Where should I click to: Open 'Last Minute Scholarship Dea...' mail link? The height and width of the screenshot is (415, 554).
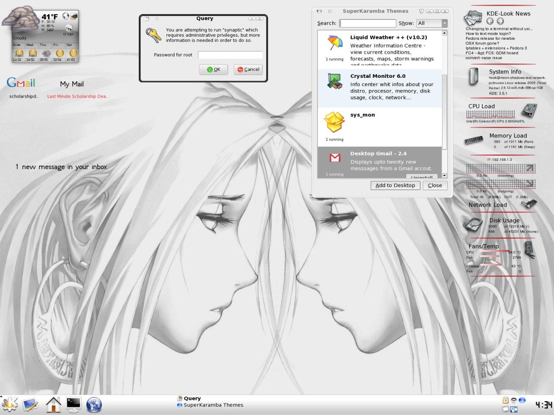(x=78, y=96)
